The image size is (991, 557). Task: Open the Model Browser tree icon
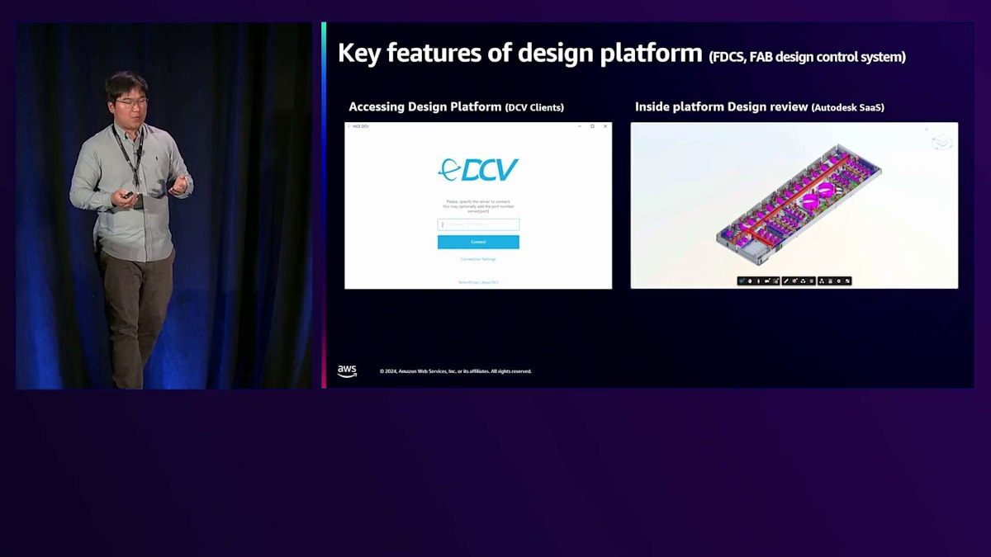point(822,281)
